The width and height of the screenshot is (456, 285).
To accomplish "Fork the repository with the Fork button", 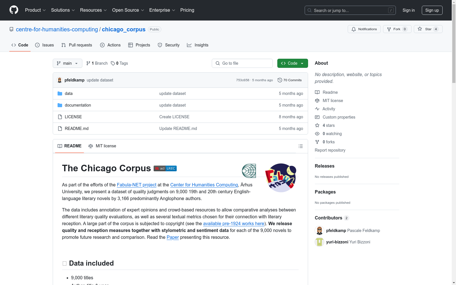I will point(397,29).
